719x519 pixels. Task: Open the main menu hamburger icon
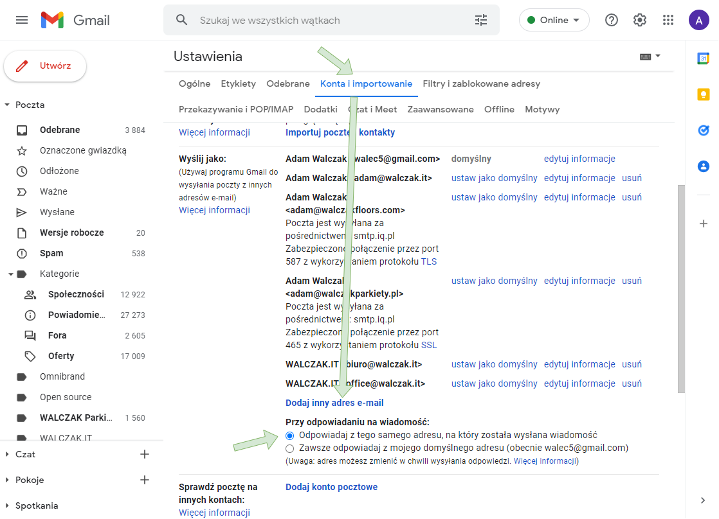tap(22, 20)
